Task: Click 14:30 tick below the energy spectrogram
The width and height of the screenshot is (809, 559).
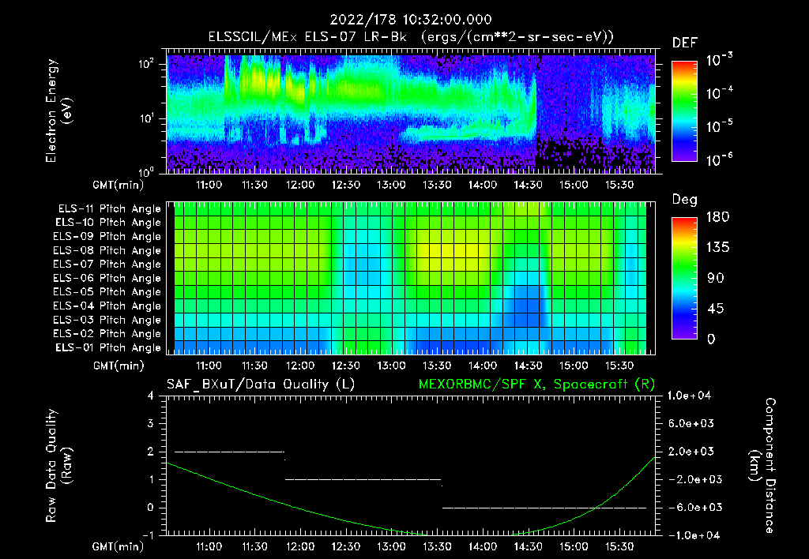Action: click(528, 185)
